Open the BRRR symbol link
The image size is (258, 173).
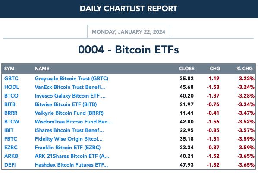[x=11, y=113]
